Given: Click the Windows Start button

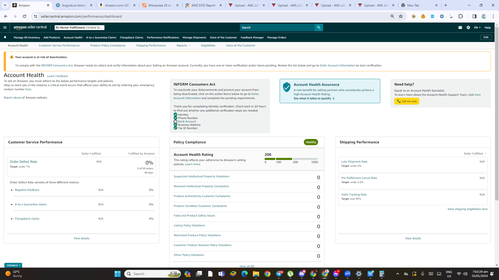Looking at the screenshot, I should (x=117, y=274).
